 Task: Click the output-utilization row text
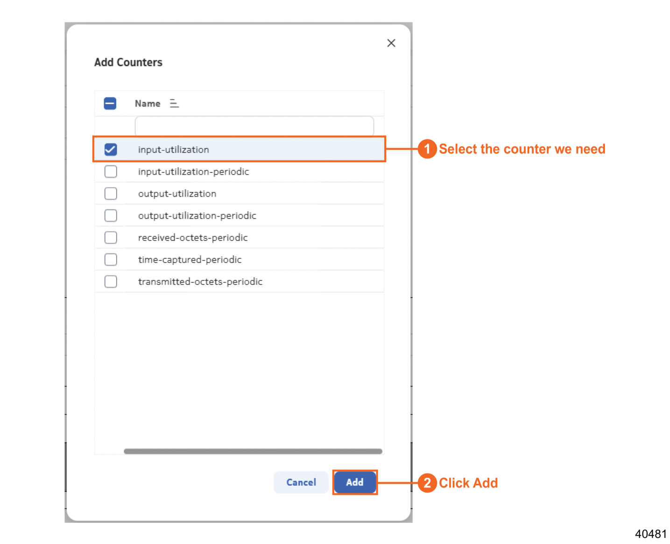coord(177,193)
